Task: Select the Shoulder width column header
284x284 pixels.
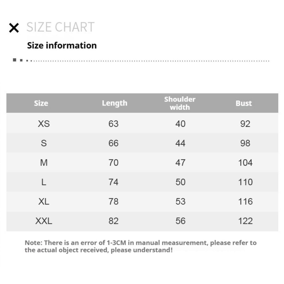Action: click(x=180, y=103)
